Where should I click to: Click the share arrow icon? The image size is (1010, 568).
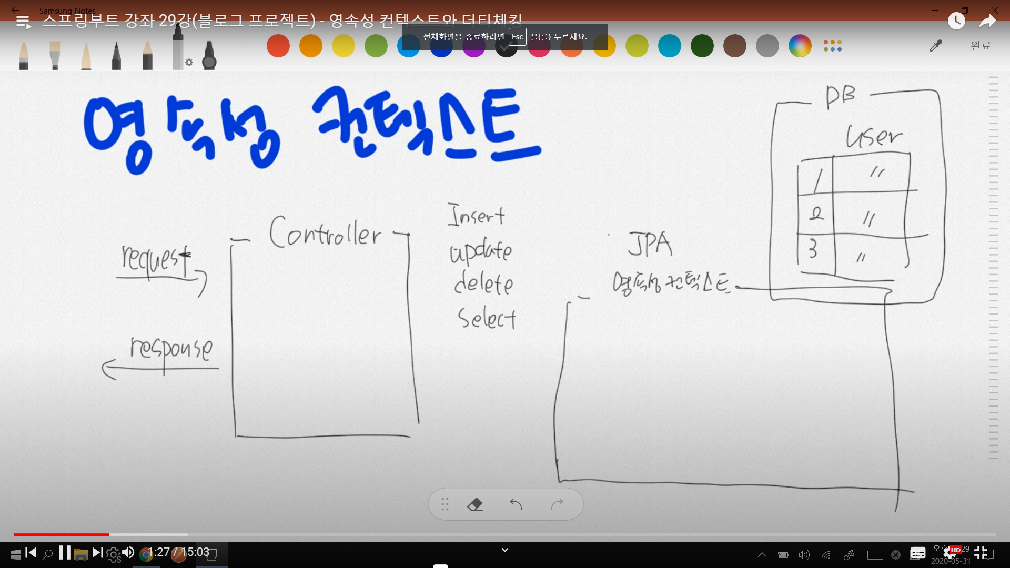987,21
